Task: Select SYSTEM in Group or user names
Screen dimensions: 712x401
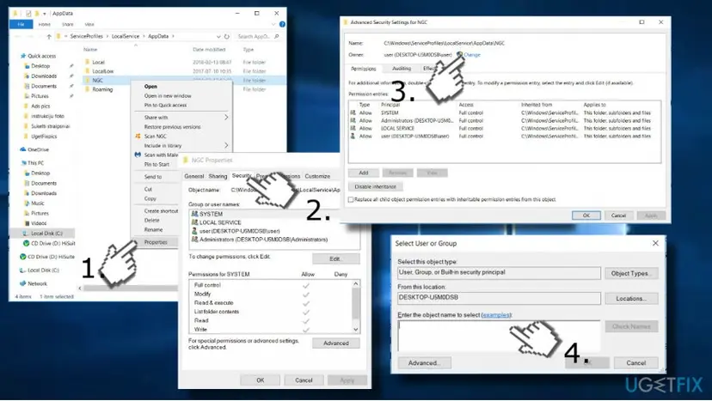Action: click(212, 214)
